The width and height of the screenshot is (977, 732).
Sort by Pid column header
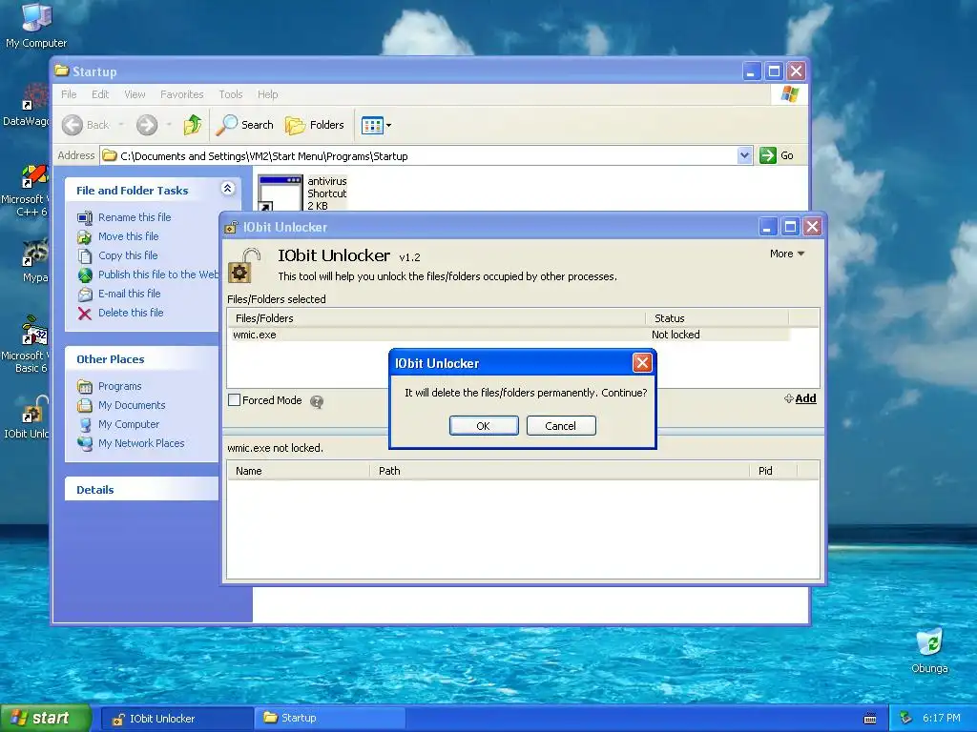pos(773,471)
